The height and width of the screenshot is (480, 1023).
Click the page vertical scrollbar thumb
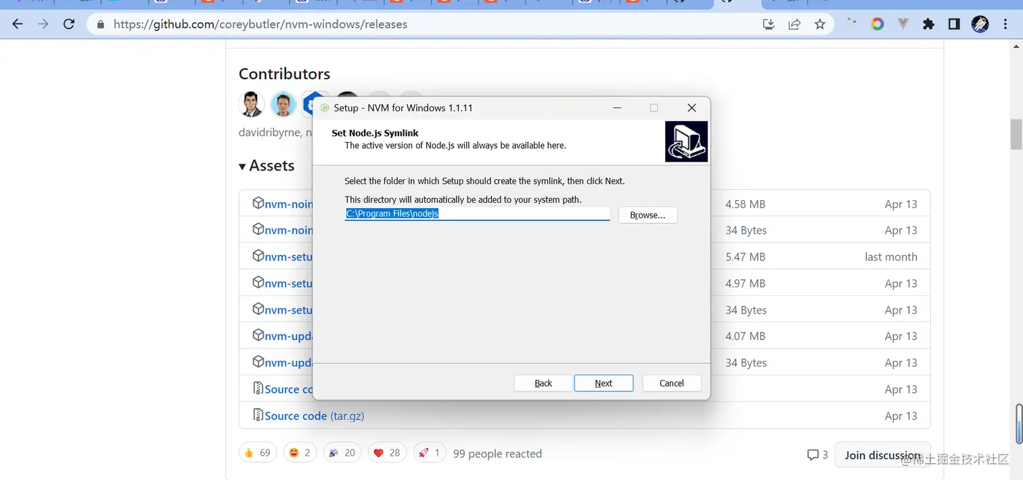click(1016, 134)
